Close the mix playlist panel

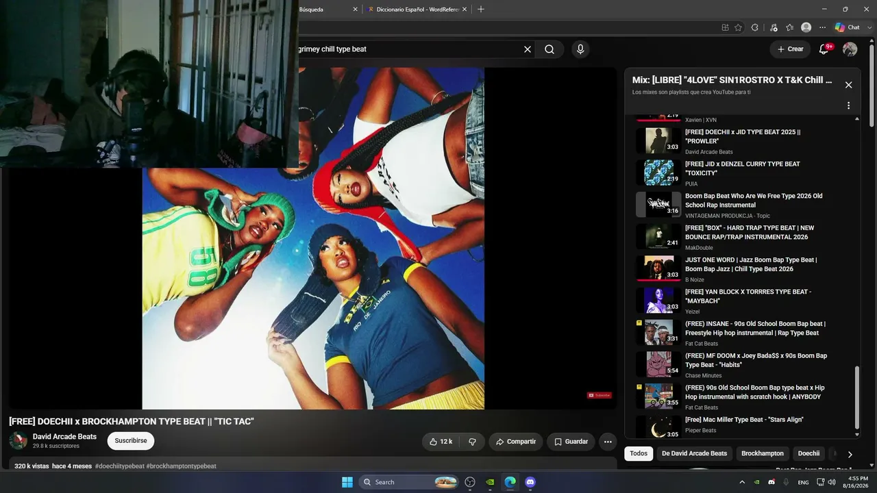(x=848, y=85)
